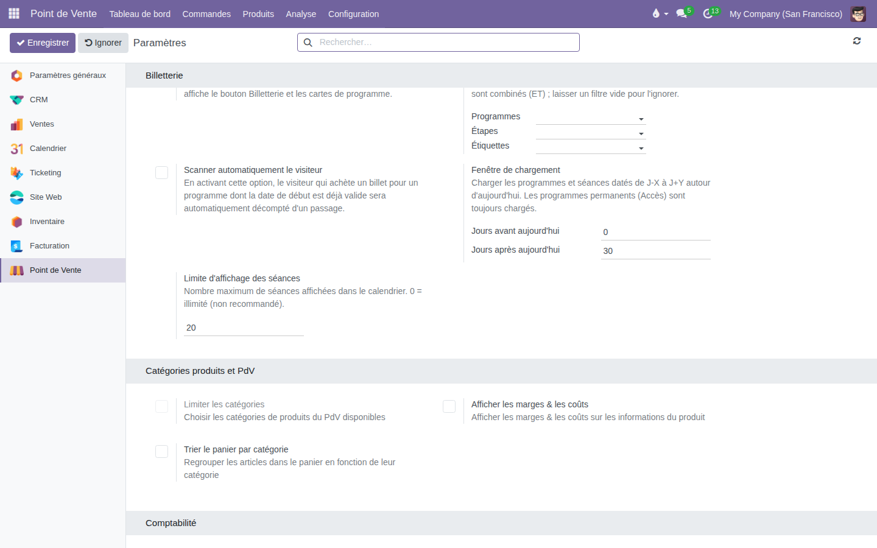Click the Paramètres breadcrumb title
Viewport: 877px width, 548px height.
(160, 43)
